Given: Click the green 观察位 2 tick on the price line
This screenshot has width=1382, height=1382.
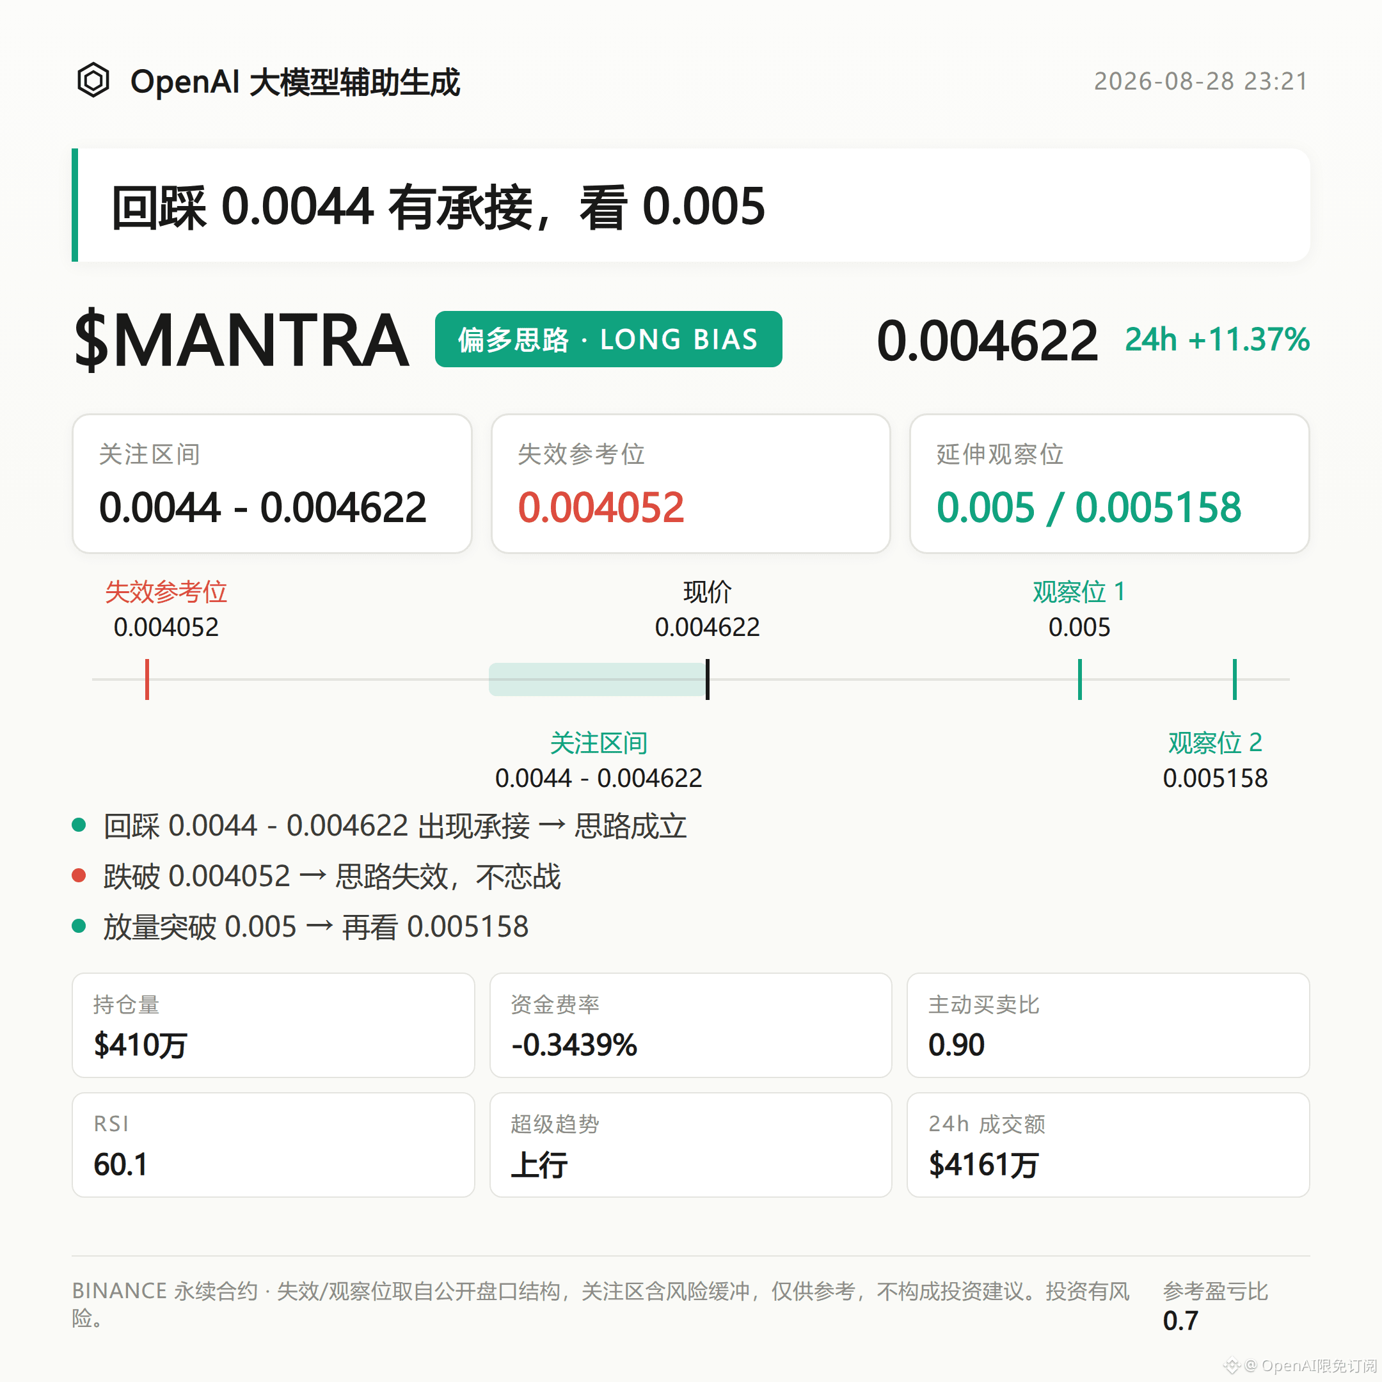Looking at the screenshot, I should tap(1235, 679).
